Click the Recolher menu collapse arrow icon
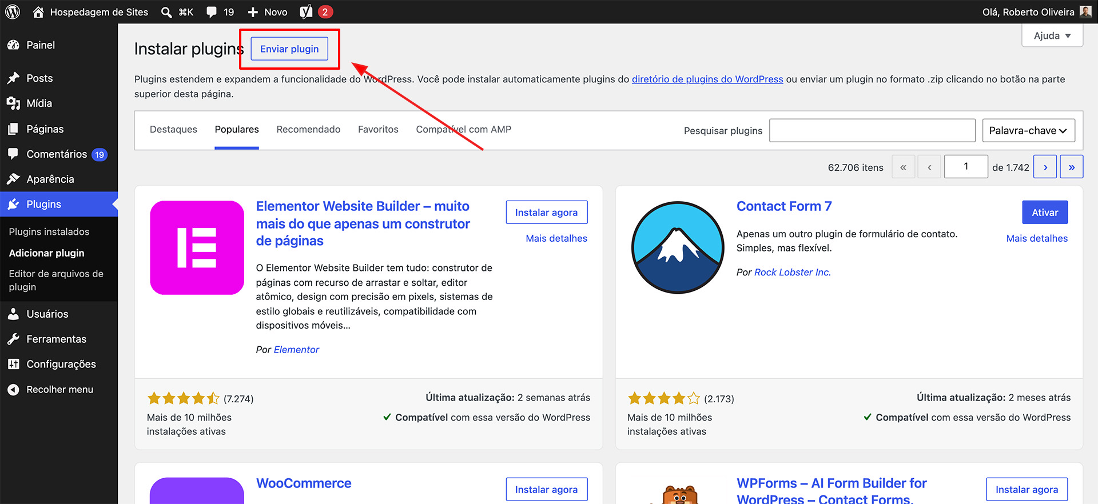This screenshot has height=504, width=1098. point(13,389)
